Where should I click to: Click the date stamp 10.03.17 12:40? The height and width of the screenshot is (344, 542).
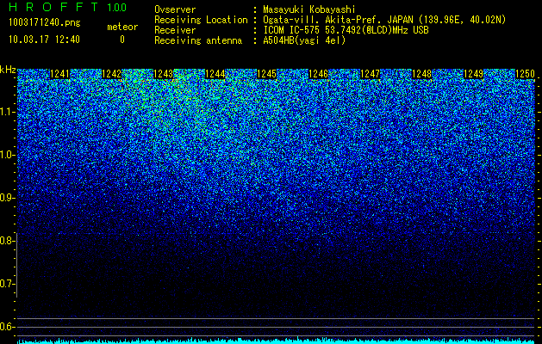tap(44, 40)
